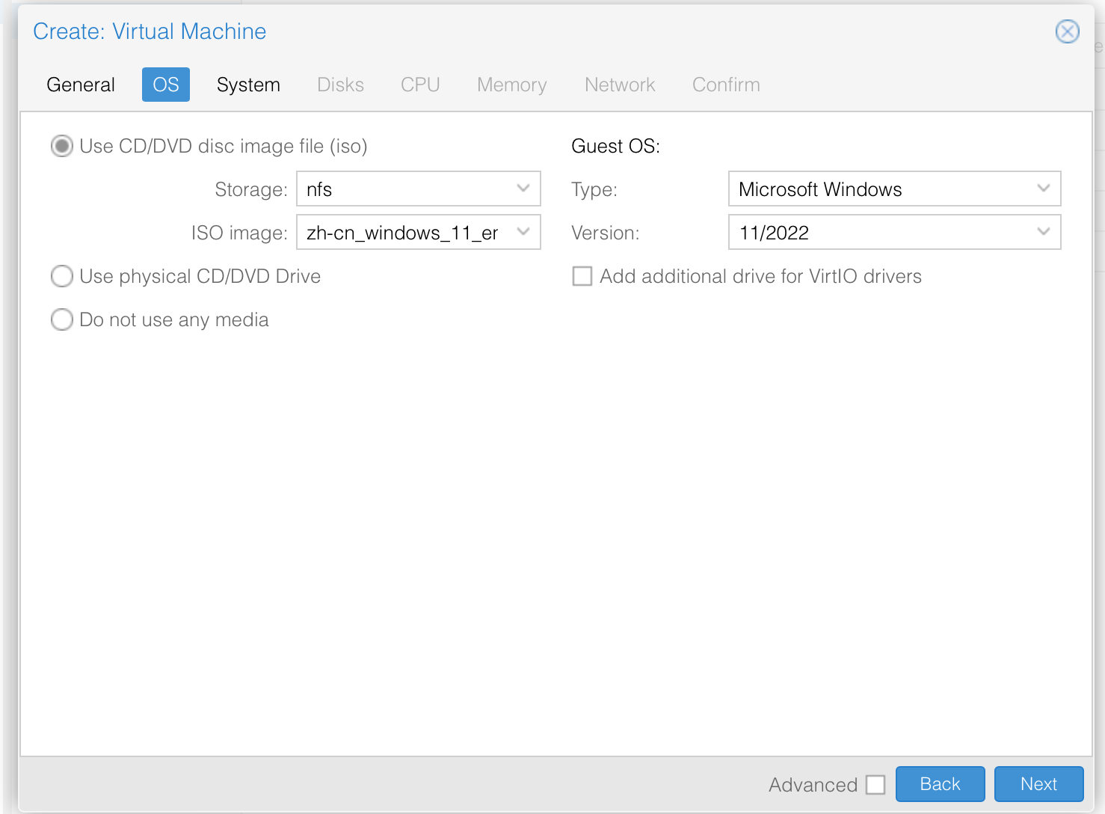The width and height of the screenshot is (1105, 814).
Task: Click the Guest OS: heading
Action: 615,146
